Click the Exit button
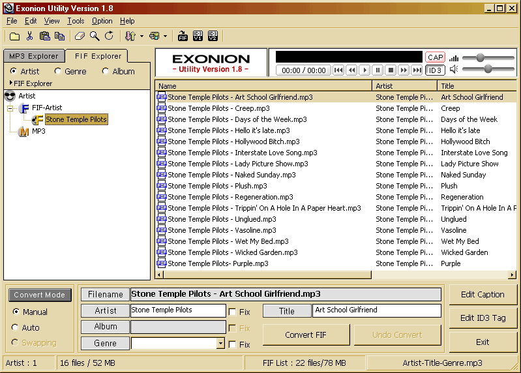 [x=483, y=342]
